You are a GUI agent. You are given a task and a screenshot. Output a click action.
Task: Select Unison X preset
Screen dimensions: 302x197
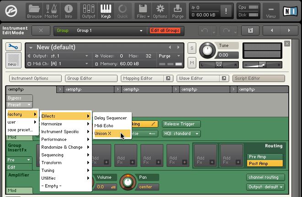point(112,134)
